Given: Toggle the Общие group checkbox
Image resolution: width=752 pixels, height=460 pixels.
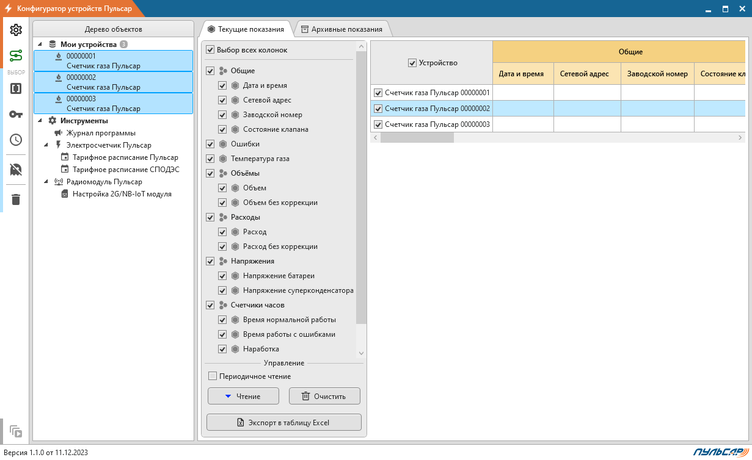Looking at the screenshot, I should [x=210, y=71].
